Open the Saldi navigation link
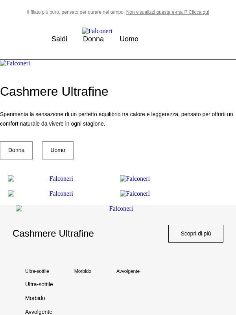The height and width of the screenshot is (315, 236). point(59,39)
